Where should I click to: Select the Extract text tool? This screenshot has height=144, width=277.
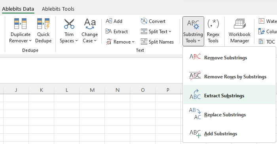coord(117,31)
